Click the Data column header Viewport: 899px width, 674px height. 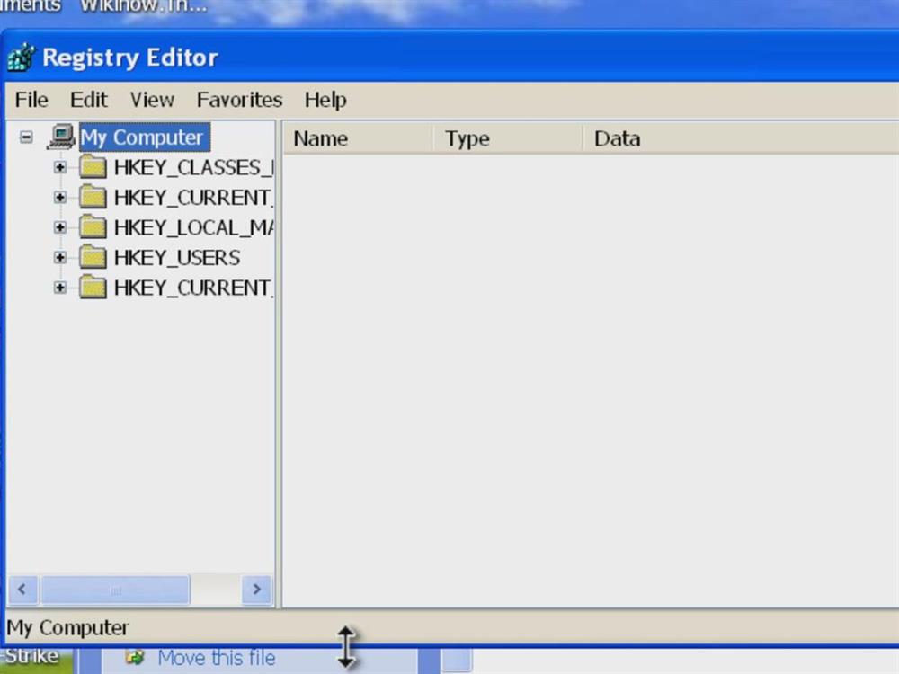(x=618, y=139)
